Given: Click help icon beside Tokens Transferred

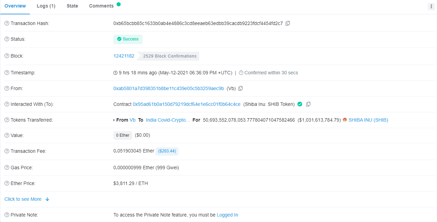Looking at the screenshot, I should [x=7, y=120].
